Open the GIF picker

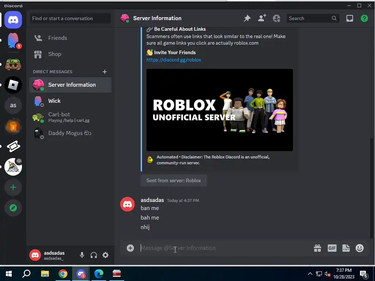coord(332,248)
